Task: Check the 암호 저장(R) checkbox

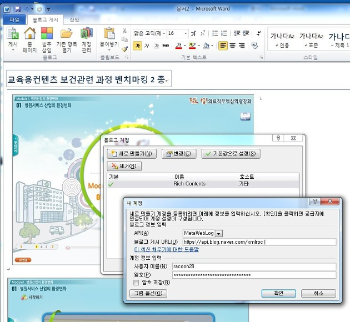Action: 136,283
